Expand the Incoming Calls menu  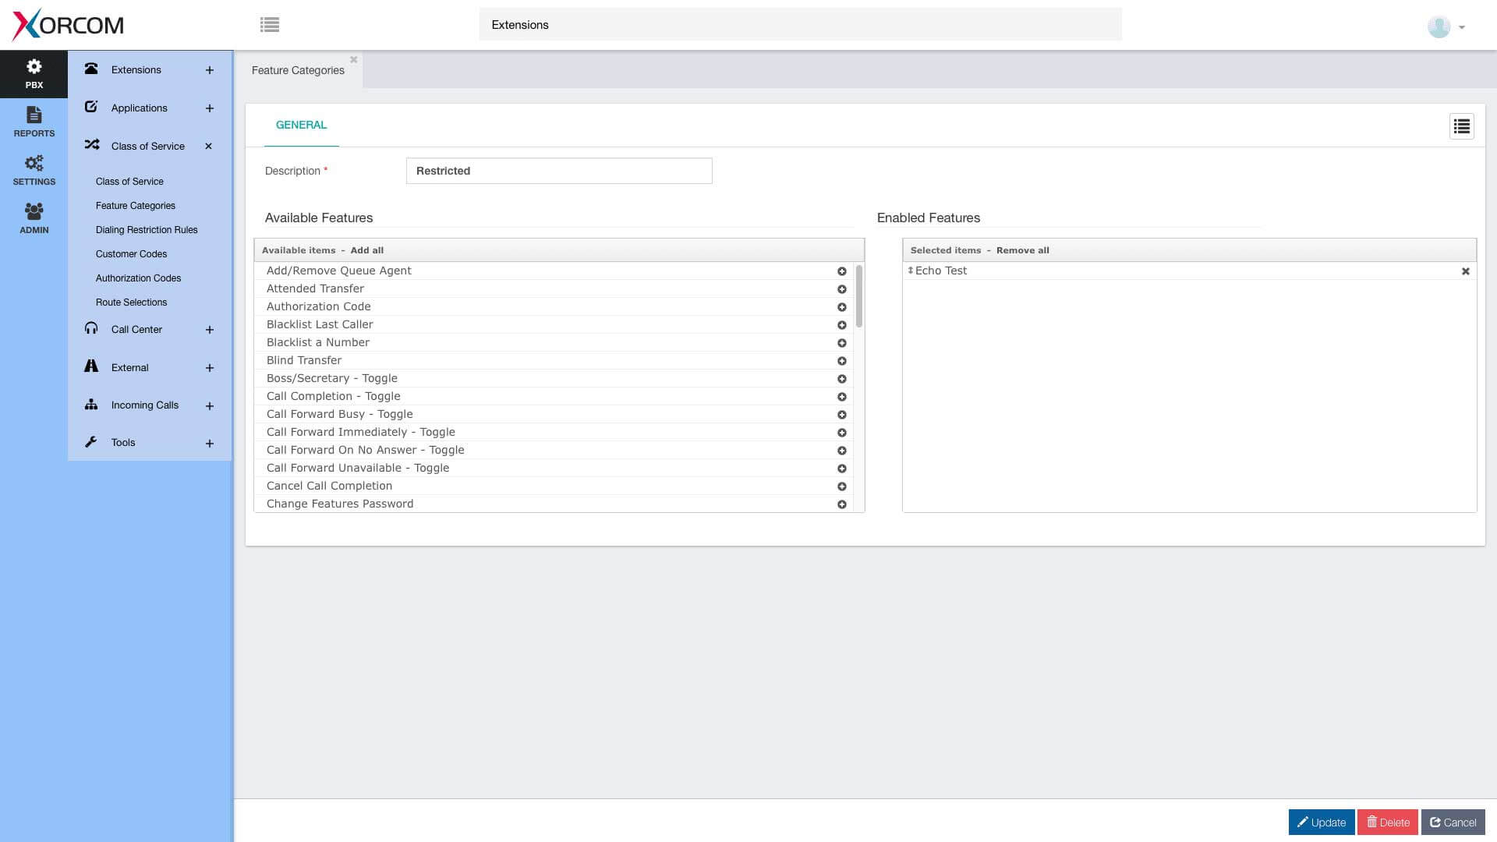pos(209,406)
